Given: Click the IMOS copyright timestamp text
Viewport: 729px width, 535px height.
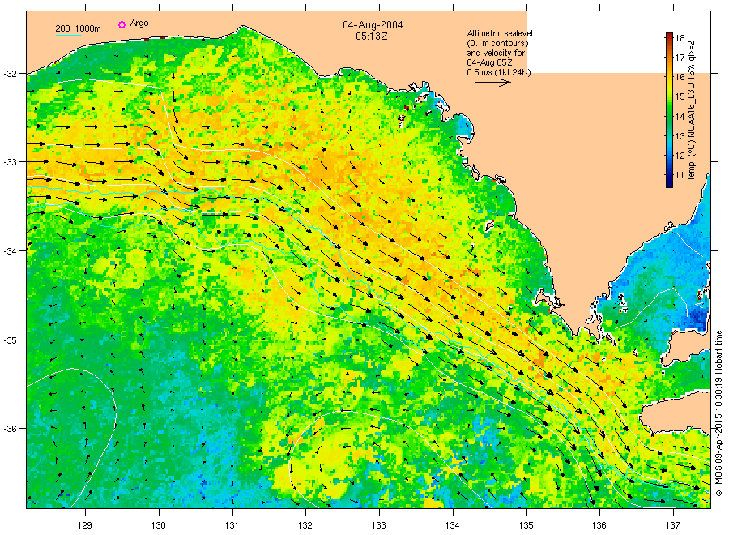Looking at the screenshot, I should click(x=718, y=413).
